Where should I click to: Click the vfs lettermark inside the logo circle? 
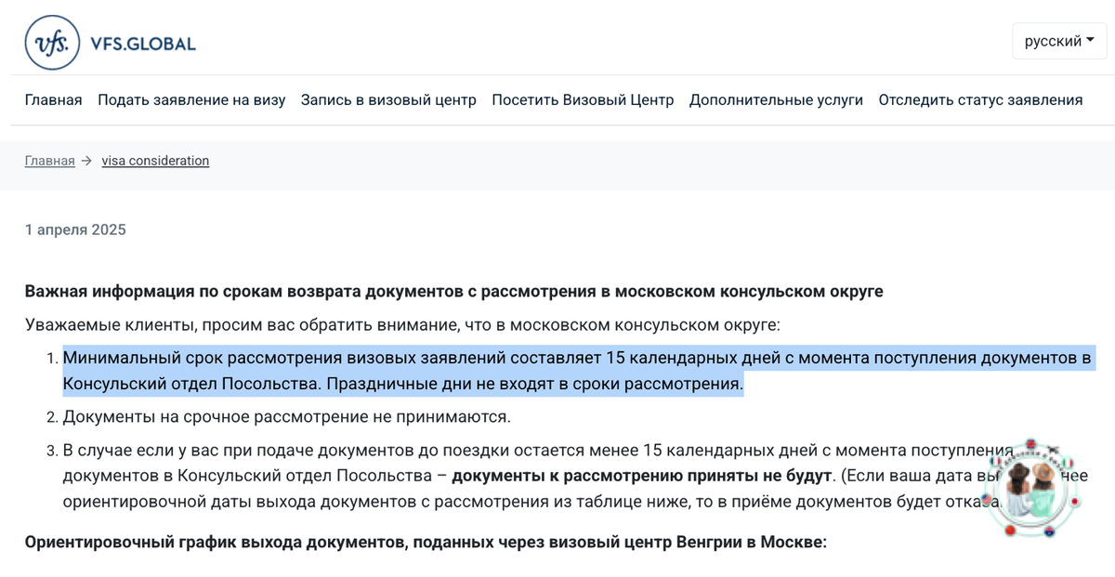(x=50, y=41)
